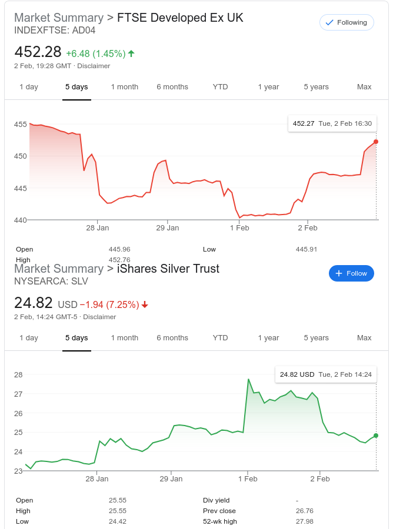This screenshot has width=393, height=529.
Task: Select the 1 day tab on SLV chart
Action: tap(28, 338)
